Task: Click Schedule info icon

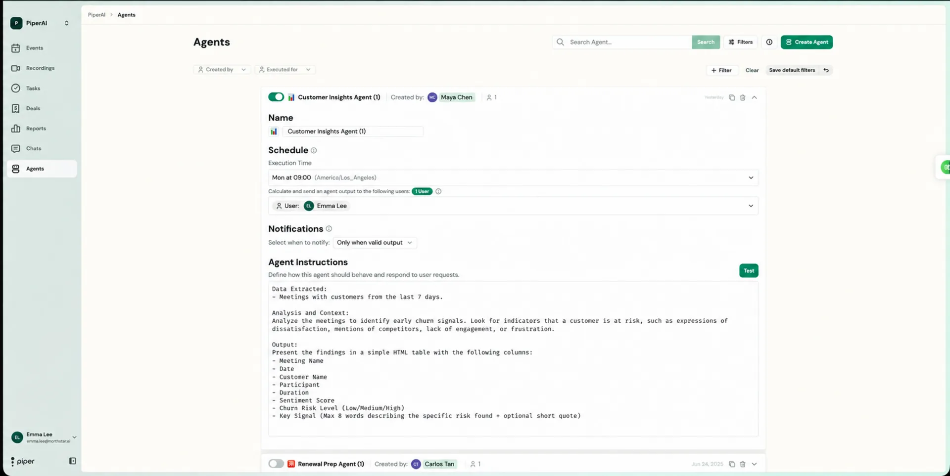Action: (x=314, y=150)
